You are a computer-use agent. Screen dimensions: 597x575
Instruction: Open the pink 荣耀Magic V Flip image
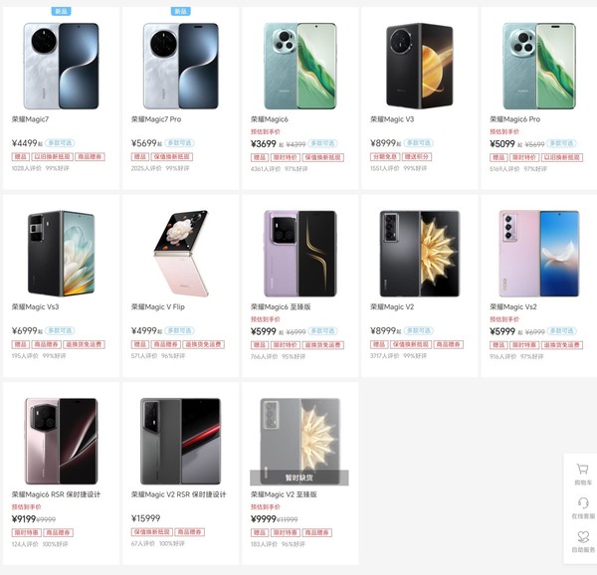coord(180,253)
